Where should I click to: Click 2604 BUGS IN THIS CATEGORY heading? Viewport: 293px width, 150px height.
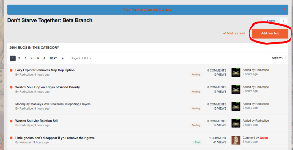34,48
